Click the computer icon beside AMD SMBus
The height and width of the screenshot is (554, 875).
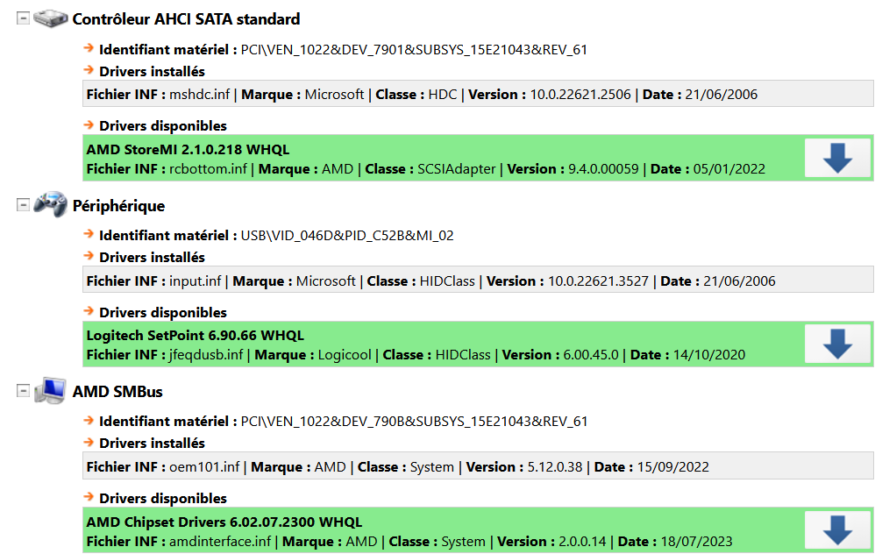click(x=50, y=391)
